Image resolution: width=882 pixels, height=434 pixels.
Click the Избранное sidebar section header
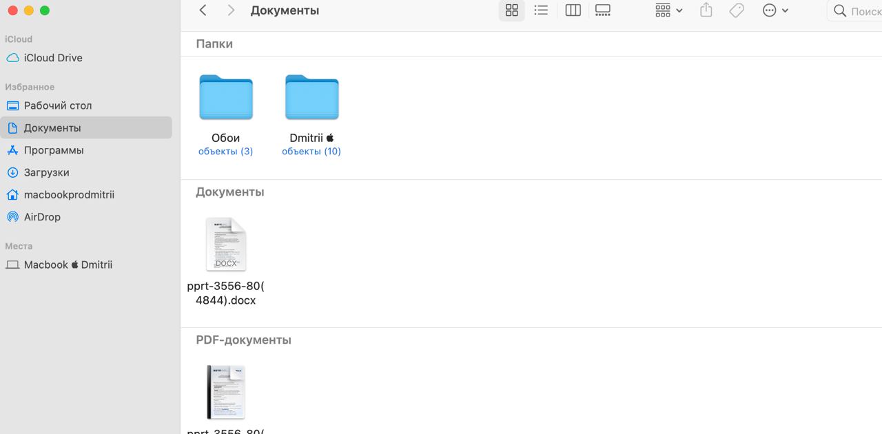tap(30, 87)
